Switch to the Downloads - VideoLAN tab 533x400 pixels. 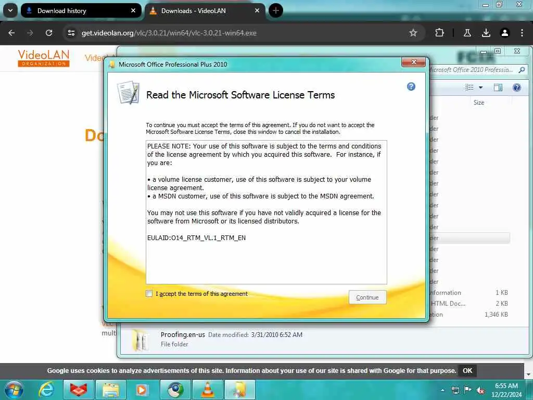tap(205, 10)
